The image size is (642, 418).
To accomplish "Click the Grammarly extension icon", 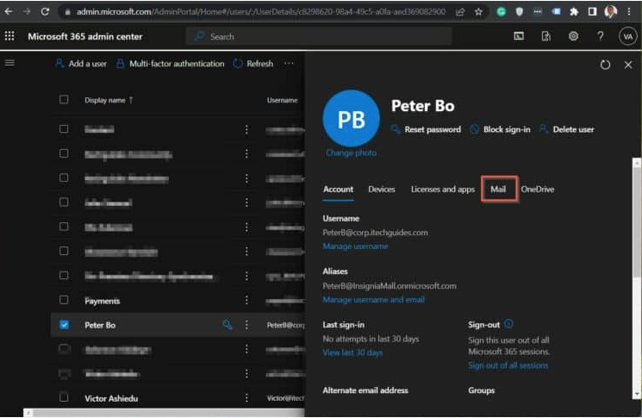I will [502, 12].
